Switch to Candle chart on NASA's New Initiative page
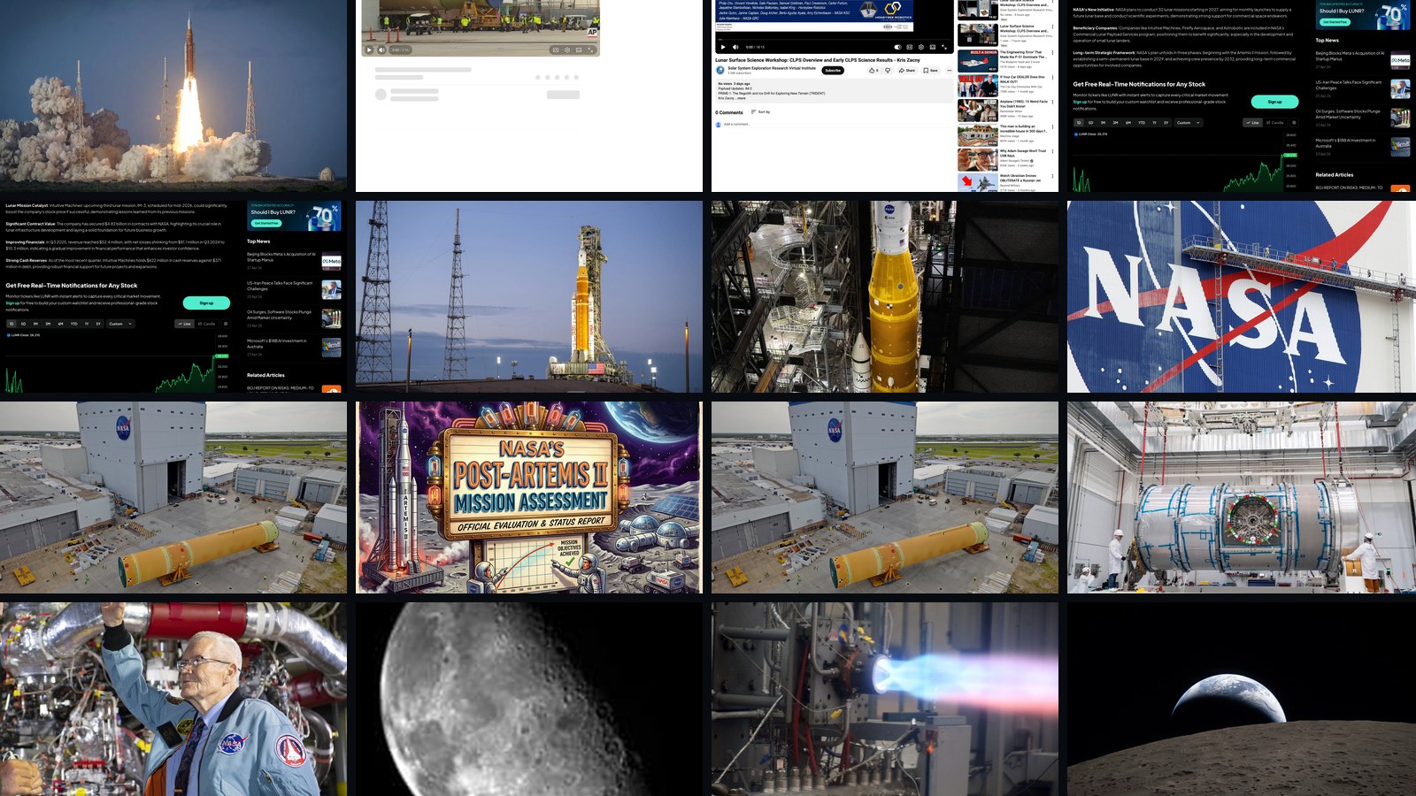 1274,123
